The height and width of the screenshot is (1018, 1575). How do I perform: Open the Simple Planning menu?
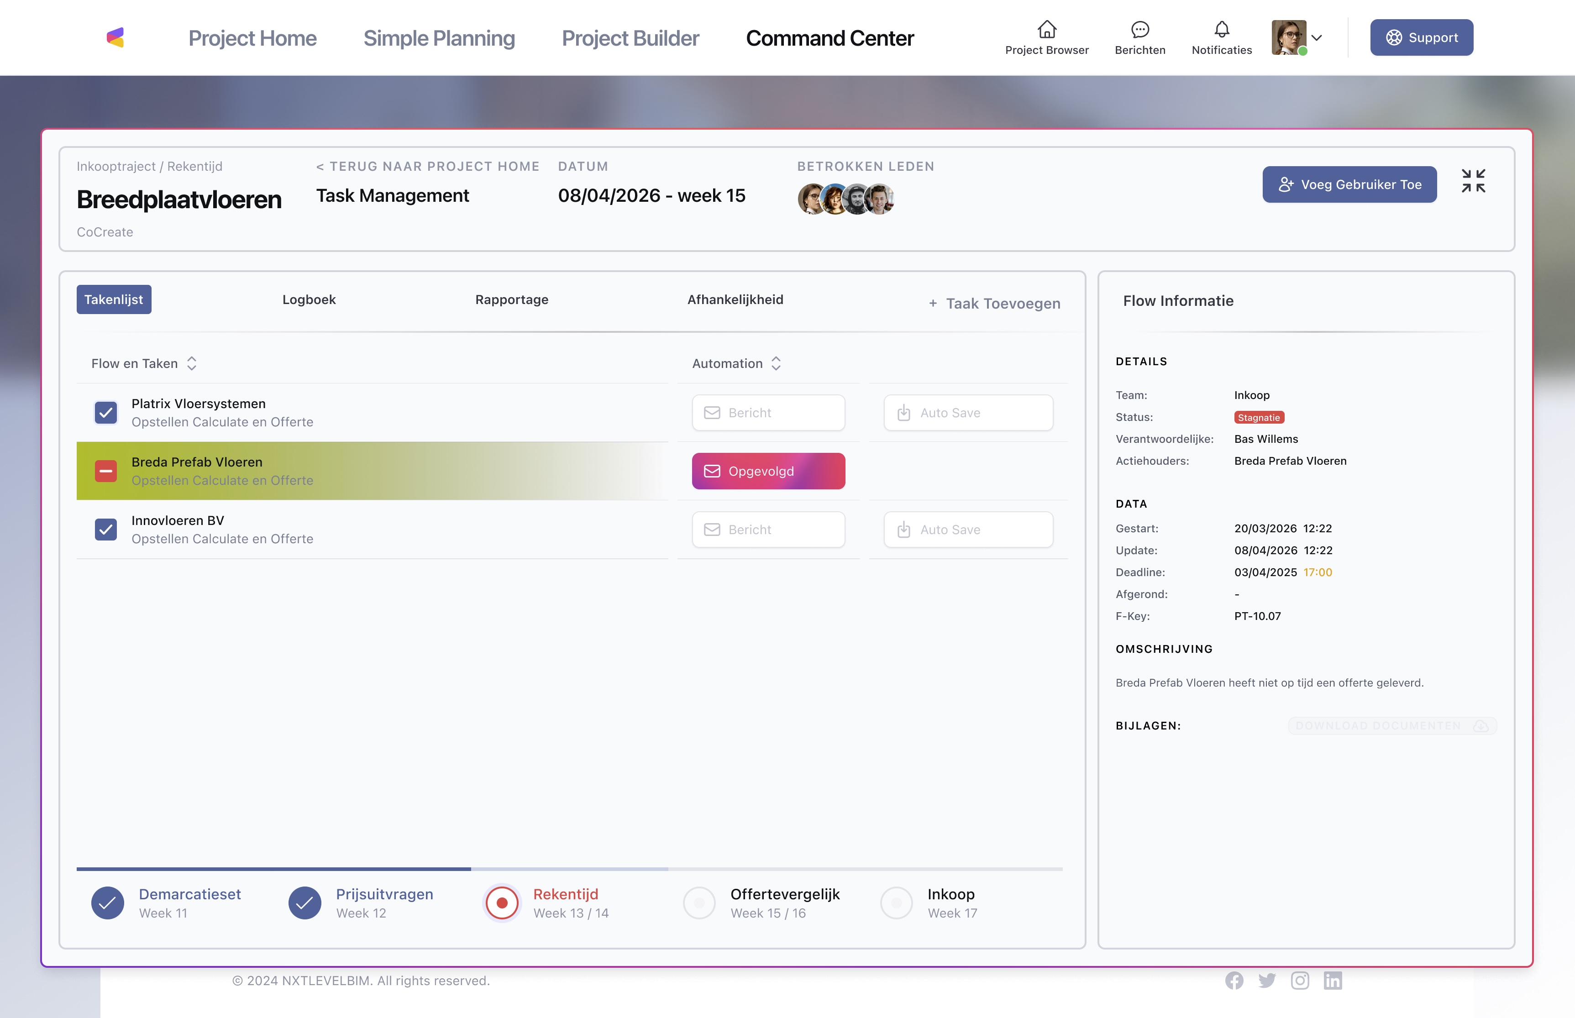[x=439, y=38]
